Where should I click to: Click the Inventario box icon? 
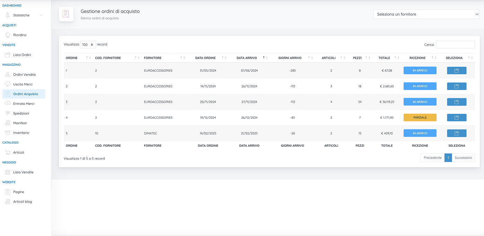tap(8, 133)
